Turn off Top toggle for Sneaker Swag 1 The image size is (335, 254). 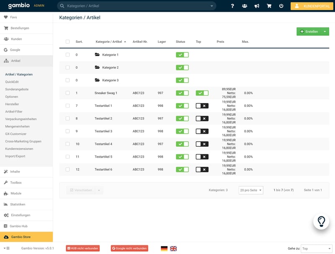[x=202, y=93]
